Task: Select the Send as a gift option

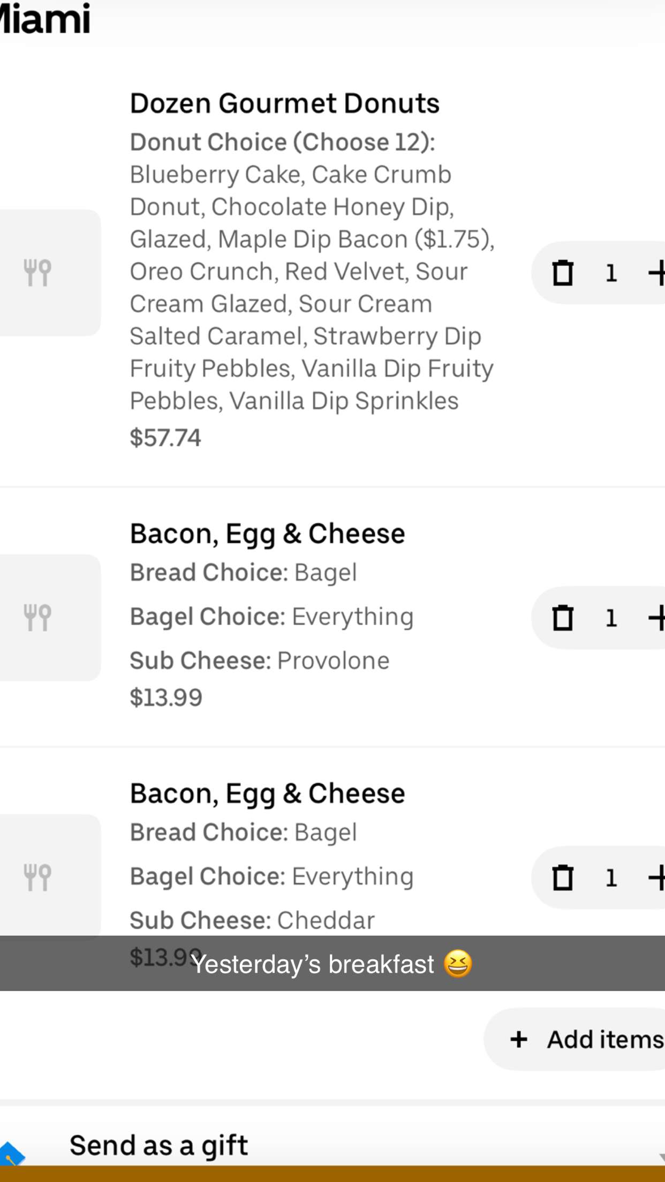Action: pos(158,1146)
